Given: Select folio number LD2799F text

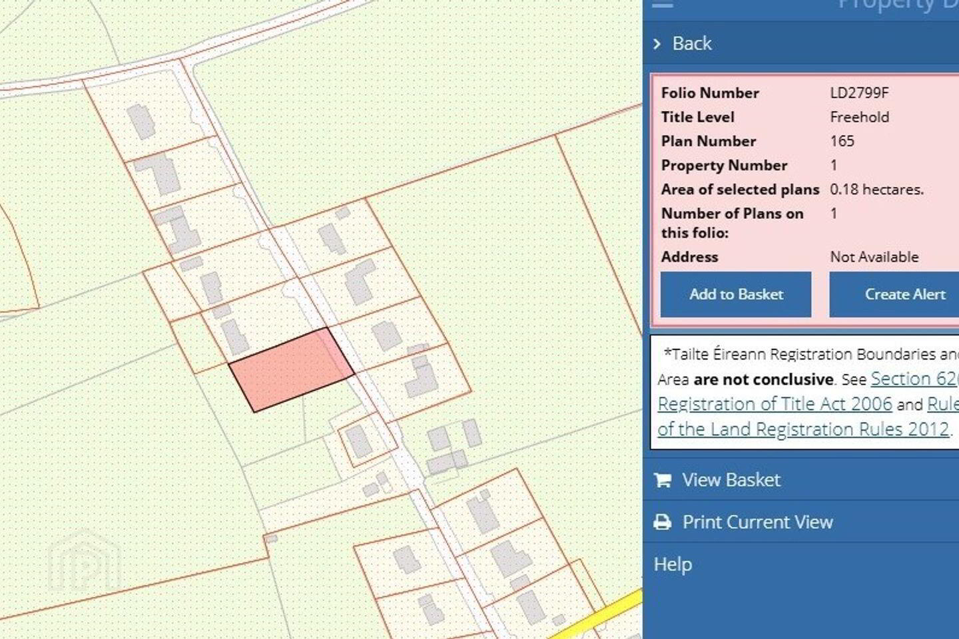Looking at the screenshot, I should pos(859,93).
